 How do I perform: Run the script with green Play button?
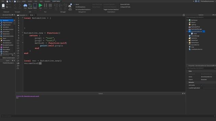(x=40, y=5)
